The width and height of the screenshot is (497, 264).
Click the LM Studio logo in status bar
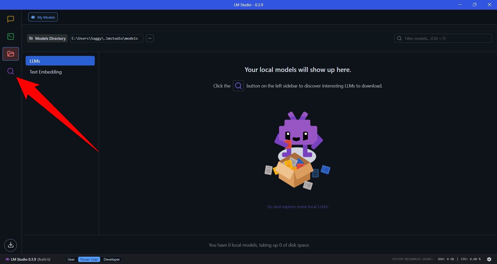(x=8, y=259)
